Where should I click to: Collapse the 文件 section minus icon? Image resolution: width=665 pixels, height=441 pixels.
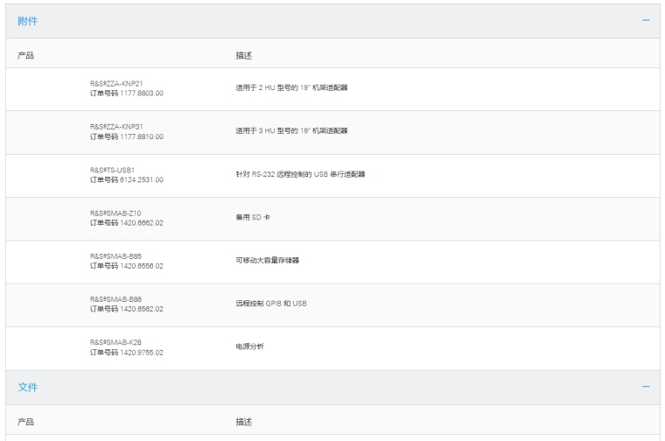point(646,387)
